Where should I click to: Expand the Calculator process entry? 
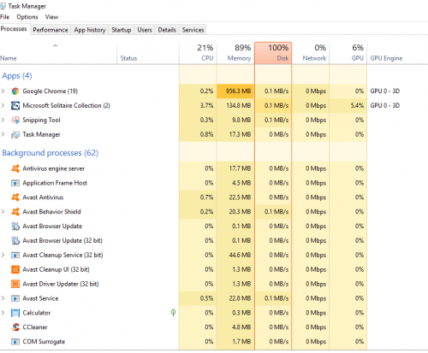[x=3, y=313]
